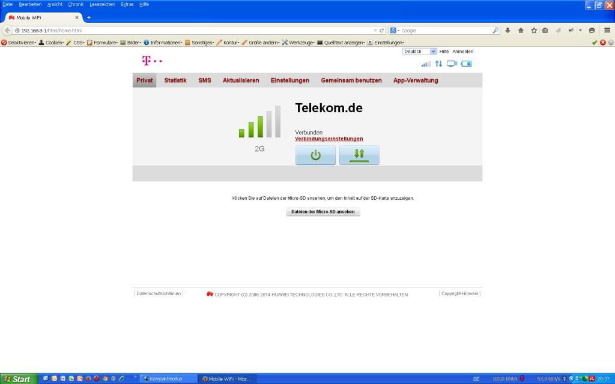The width and height of the screenshot is (615, 384).
Task: Select the Privat tab
Action: [144, 80]
